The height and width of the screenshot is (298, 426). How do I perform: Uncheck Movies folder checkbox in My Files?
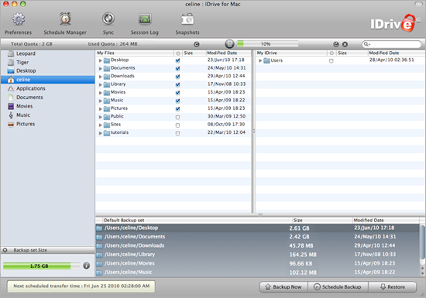pyautogui.click(x=177, y=93)
